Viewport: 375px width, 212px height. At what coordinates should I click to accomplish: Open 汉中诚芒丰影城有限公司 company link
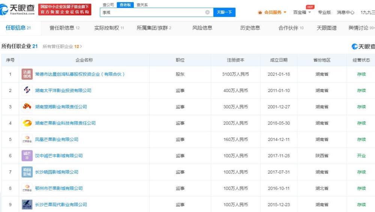pos(59,156)
